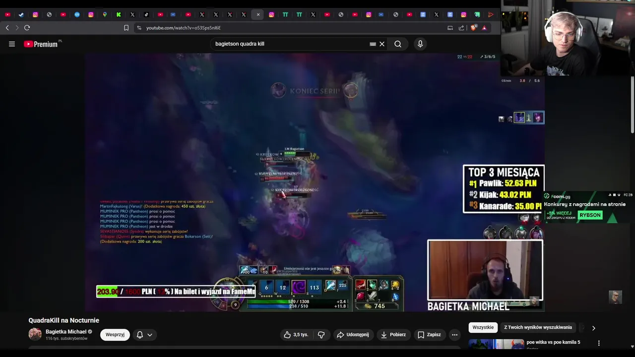Open the Brave Shields lion icon
This screenshot has width=635, height=357.
coord(473,28)
